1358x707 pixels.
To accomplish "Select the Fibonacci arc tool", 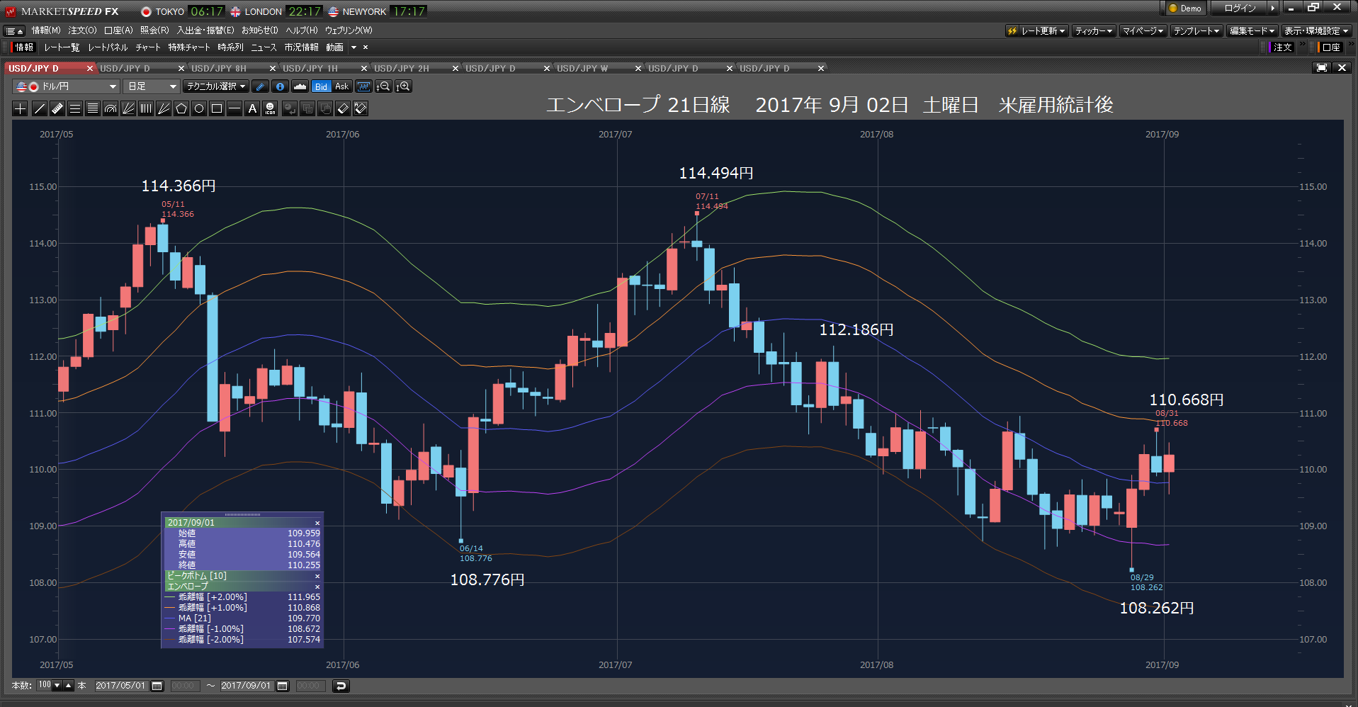I will coord(111,108).
